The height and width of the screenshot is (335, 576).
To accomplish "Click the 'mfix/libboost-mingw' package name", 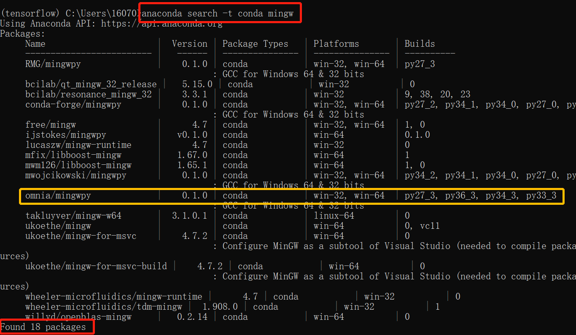I will click(x=73, y=155).
